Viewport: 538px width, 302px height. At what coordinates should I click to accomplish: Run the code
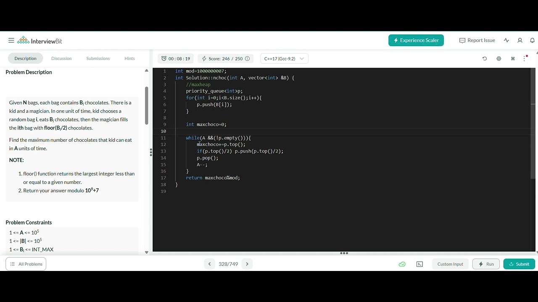point(486,264)
